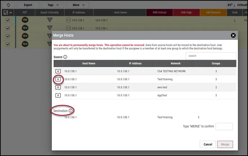Click criticality 4 triangle icon in second row
The width and height of the screenshot is (248, 156).
coord(50,28)
